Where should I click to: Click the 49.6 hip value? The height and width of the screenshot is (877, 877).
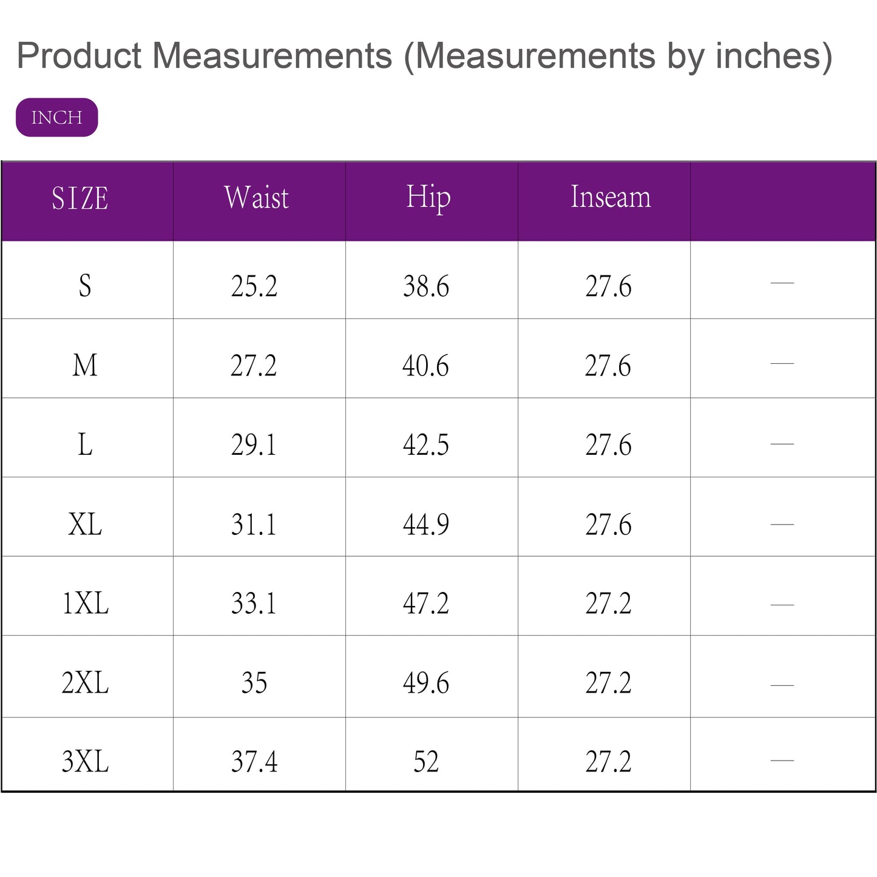[426, 684]
